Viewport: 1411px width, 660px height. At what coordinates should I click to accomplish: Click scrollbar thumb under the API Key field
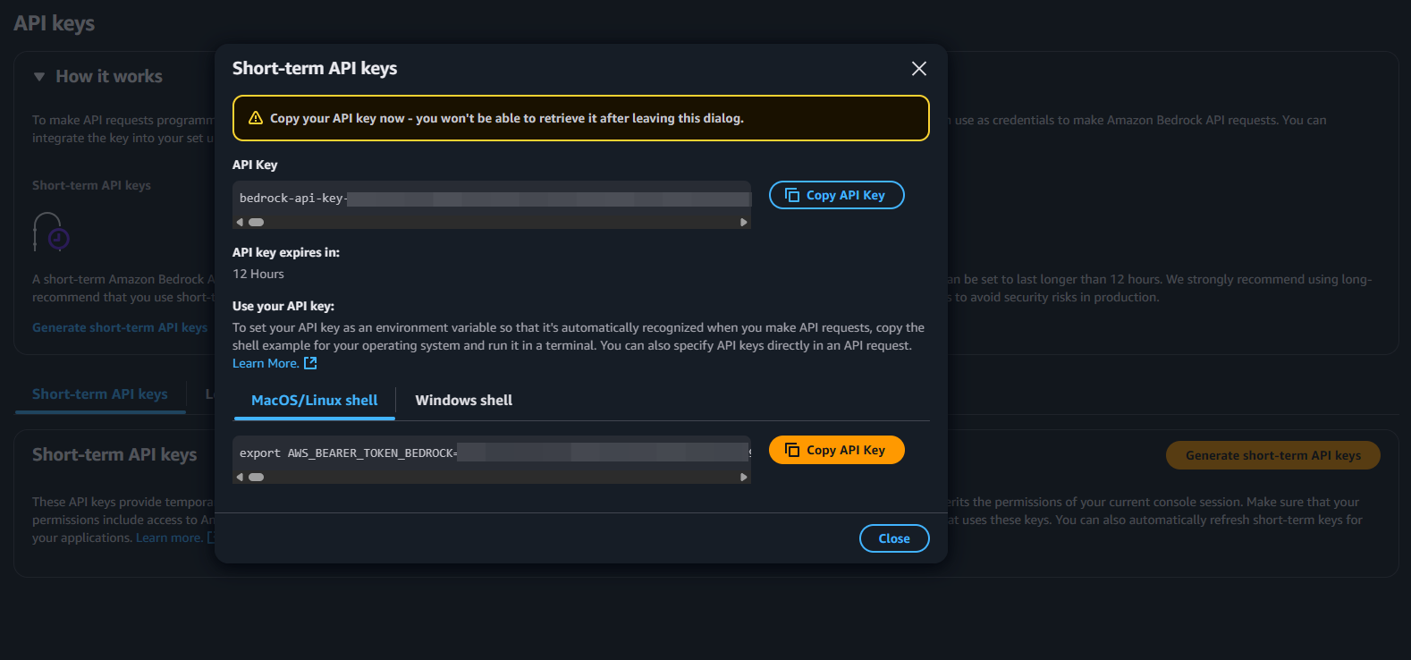[257, 223]
